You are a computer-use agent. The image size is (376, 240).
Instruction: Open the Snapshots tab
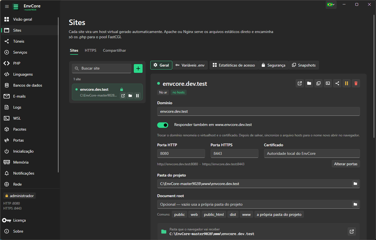(x=304, y=65)
